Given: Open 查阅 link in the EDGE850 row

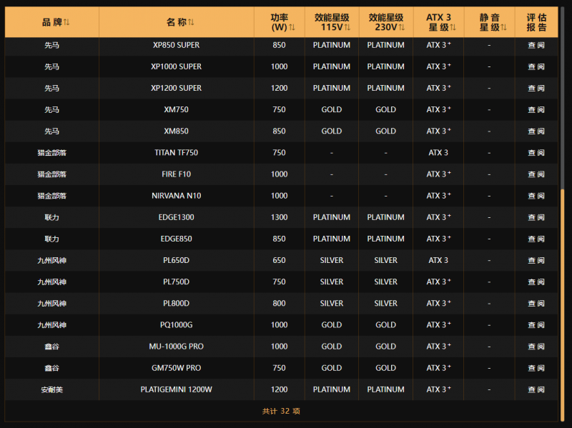Looking at the screenshot, I should [536, 239].
